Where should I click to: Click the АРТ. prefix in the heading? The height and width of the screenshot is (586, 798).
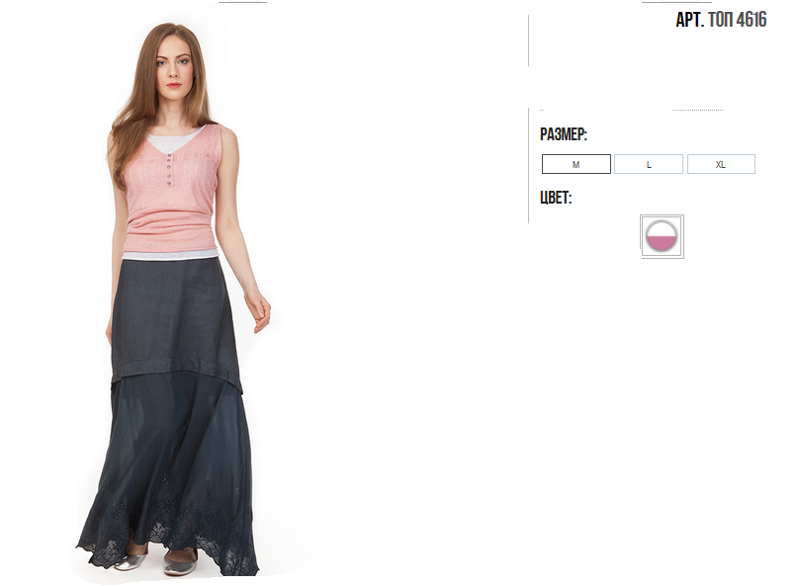tap(689, 20)
